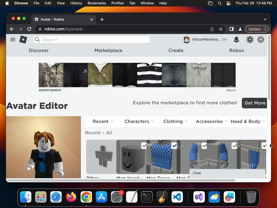The image size is (277, 208).
Task: Open Control Center in menu bar
Action: tap(228, 3)
